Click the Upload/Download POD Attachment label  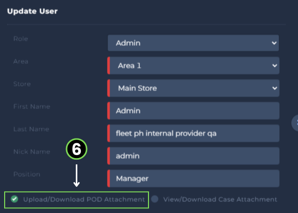[x=84, y=199]
